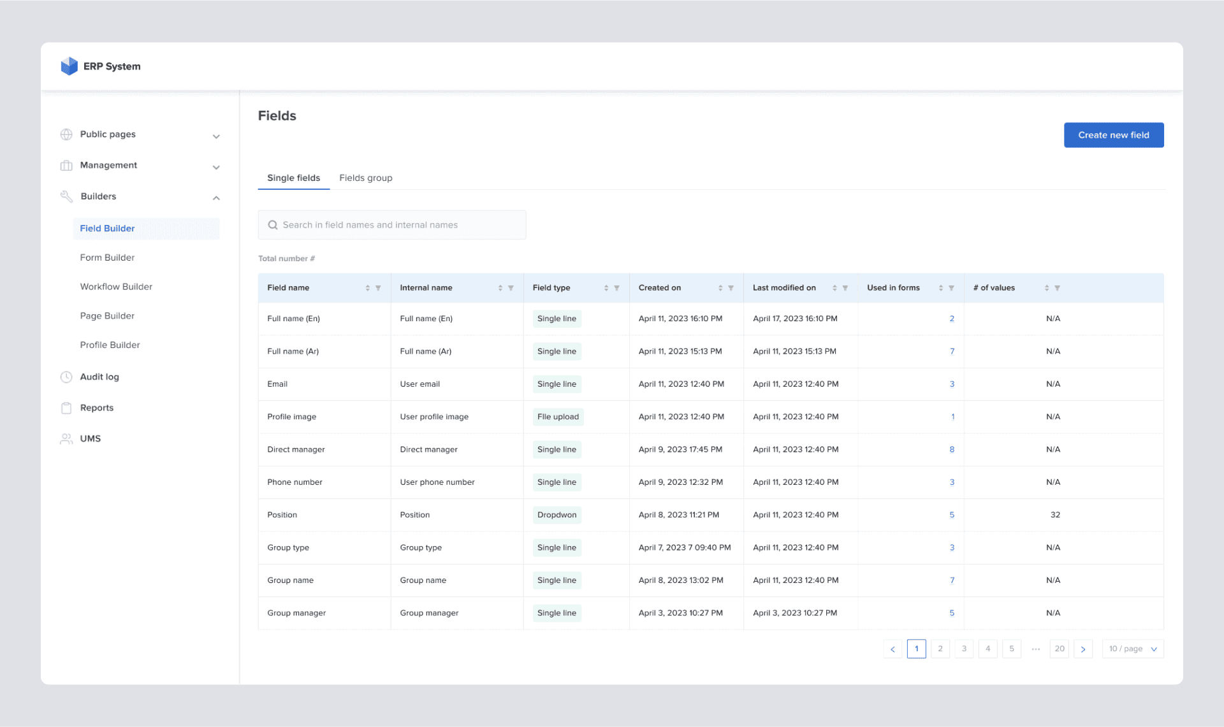Viewport: 1224px width, 727px height.
Task: Expand the Public pages section
Action: point(216,136)
